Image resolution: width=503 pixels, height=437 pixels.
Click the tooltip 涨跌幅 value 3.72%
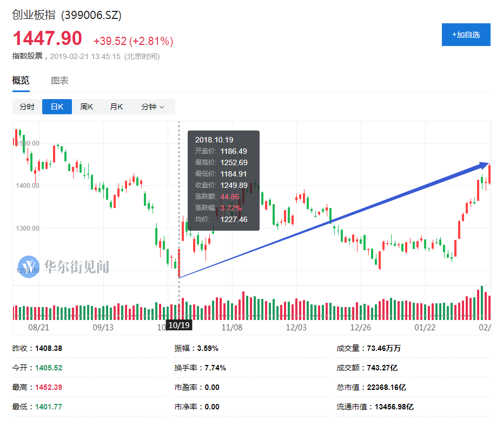[x=230, y=208]
